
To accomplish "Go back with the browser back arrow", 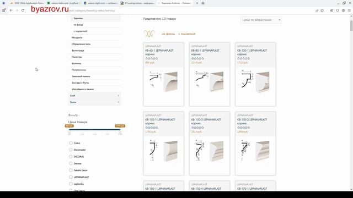I will pyautogui.click(x=11, y=10).
